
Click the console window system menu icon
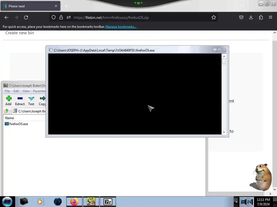tap(50, 50)
